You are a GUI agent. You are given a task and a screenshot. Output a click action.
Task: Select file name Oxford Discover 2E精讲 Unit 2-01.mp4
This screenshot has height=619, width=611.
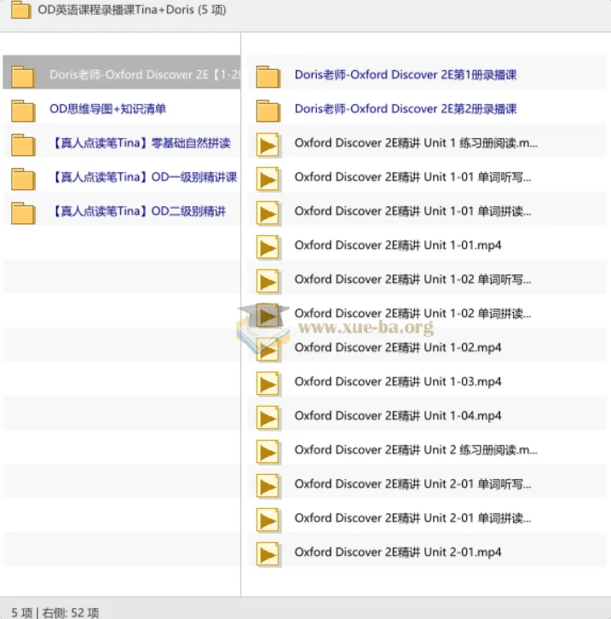(398, 552)
